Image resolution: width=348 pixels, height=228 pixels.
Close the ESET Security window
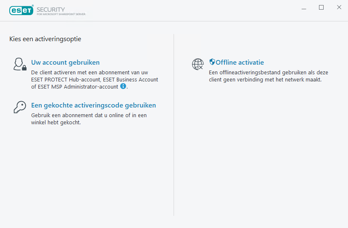339,7
